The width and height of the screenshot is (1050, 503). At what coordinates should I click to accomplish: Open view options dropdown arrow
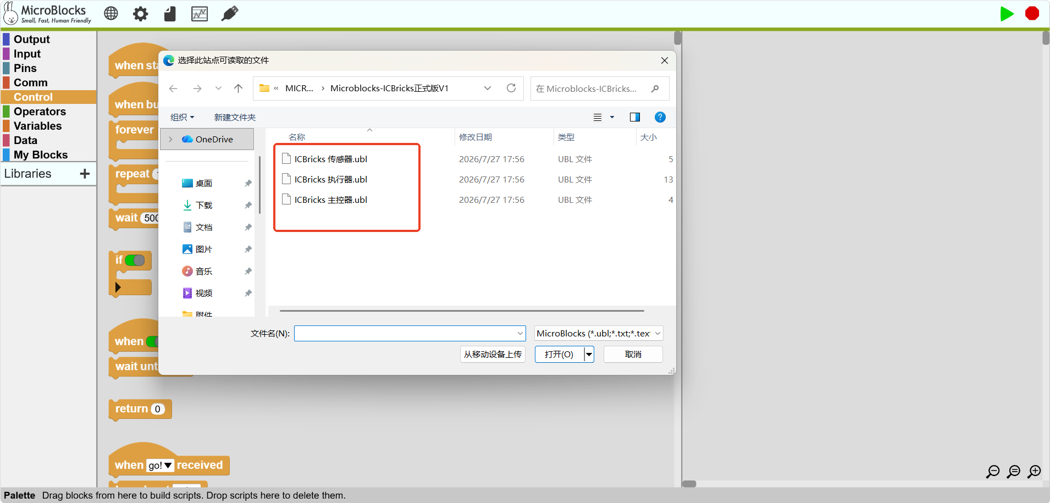click(612, 117)
